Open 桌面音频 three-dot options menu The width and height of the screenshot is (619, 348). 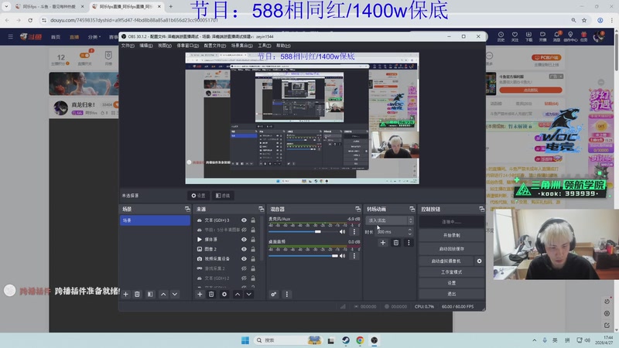coord(354,256)
